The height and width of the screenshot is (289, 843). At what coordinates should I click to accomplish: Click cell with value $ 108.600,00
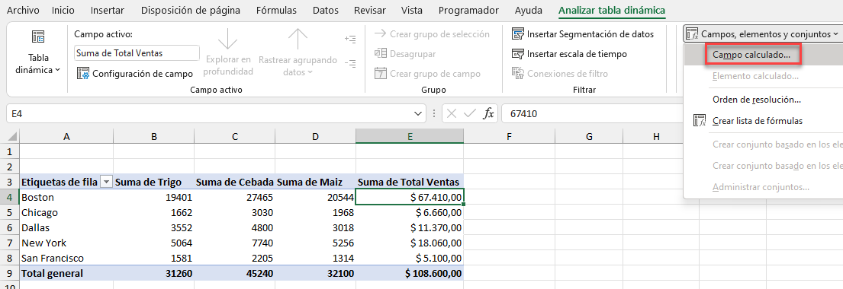(410, 274)
